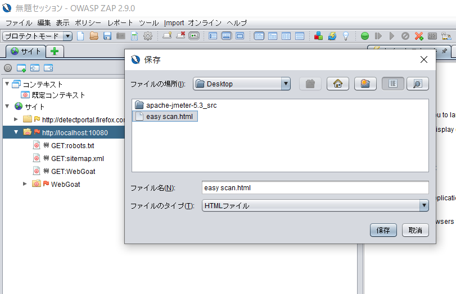Toggle tab names and icons display
456x294 pixels.
(x=194, y=36)
